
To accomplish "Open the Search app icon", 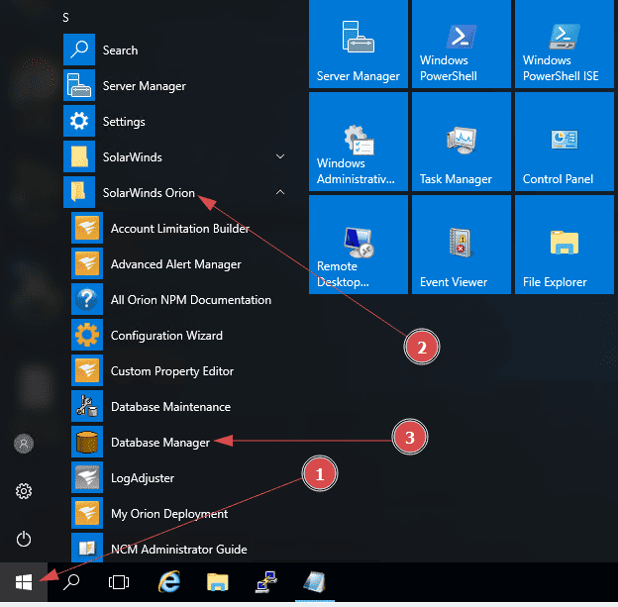I will click(79, 50).
